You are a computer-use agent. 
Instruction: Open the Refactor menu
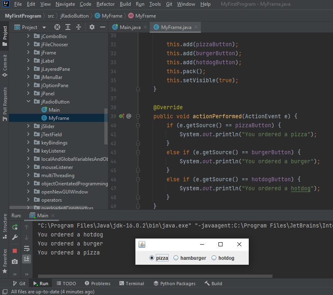106,4
